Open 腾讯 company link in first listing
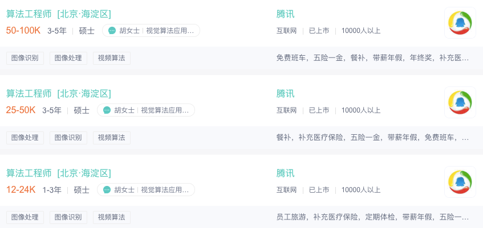The image size is (483, 228). click(285, 14)
